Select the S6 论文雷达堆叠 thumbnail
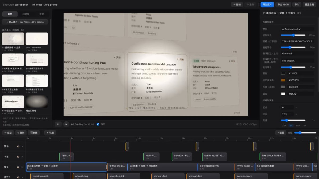 point(13,81)
